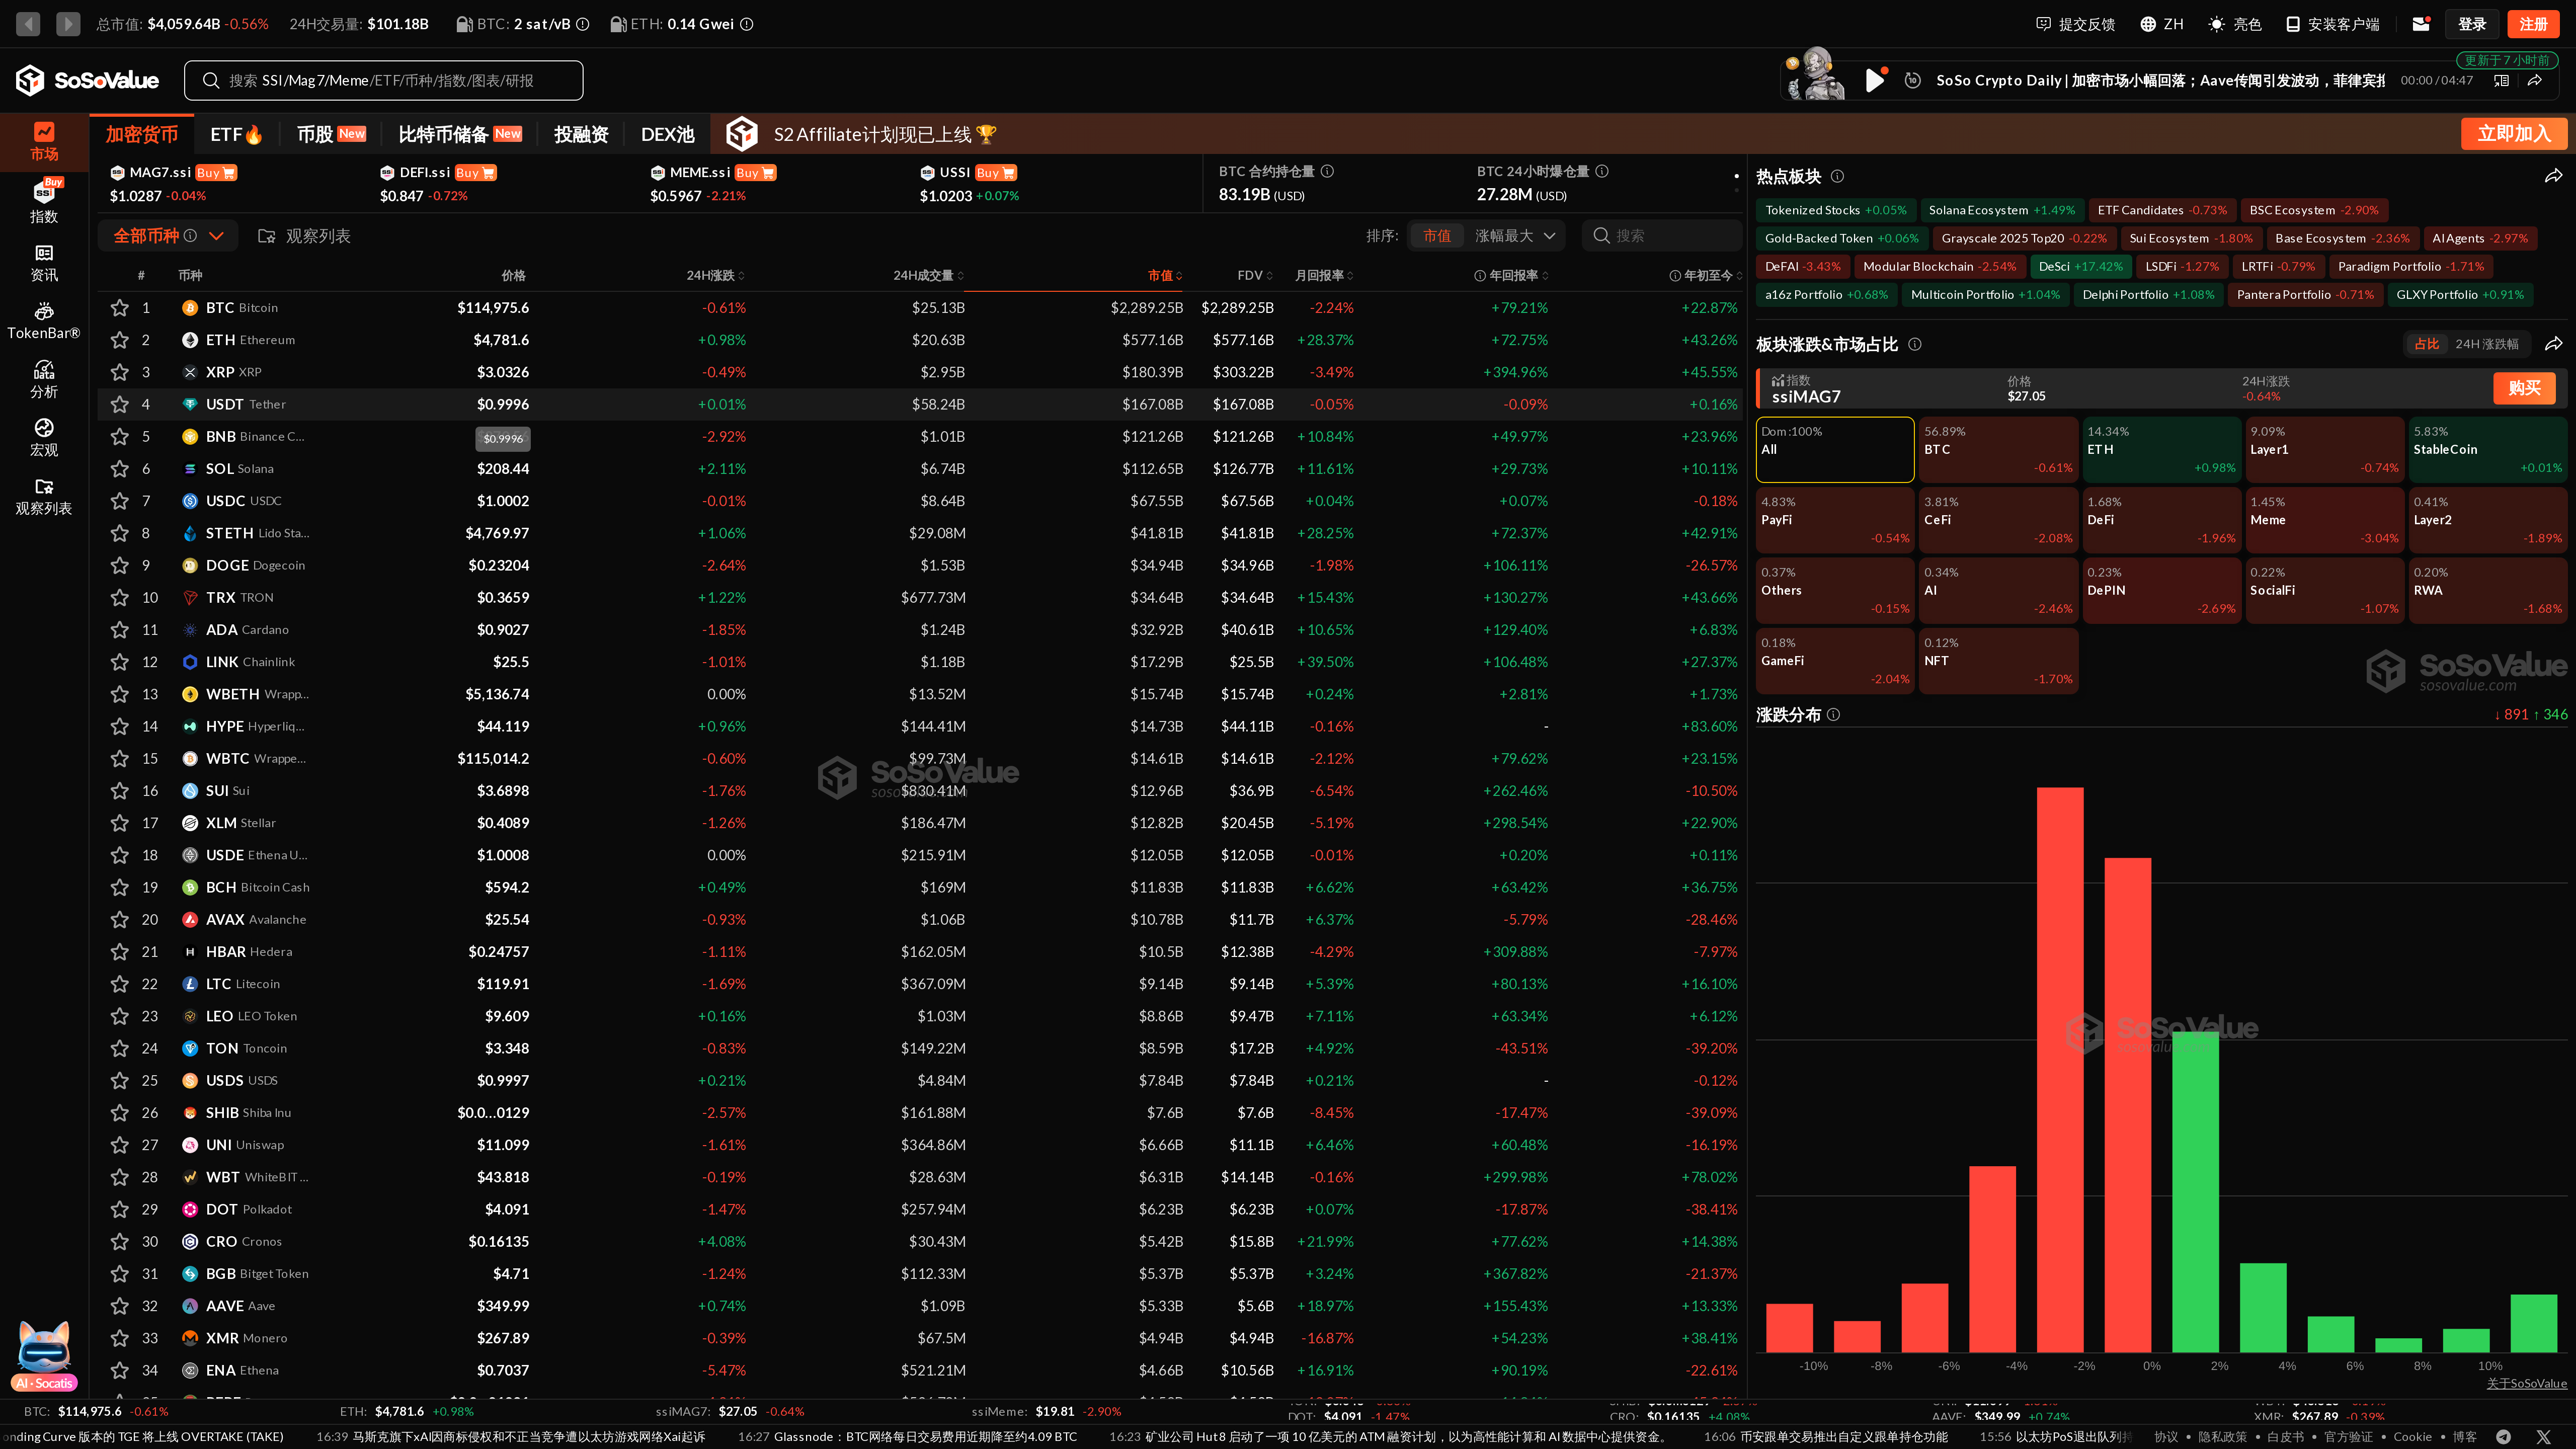The image size is (2576, 1449).
Task: Select the DeSci +17.42% sector tag
Action: tap(2080, 266)
